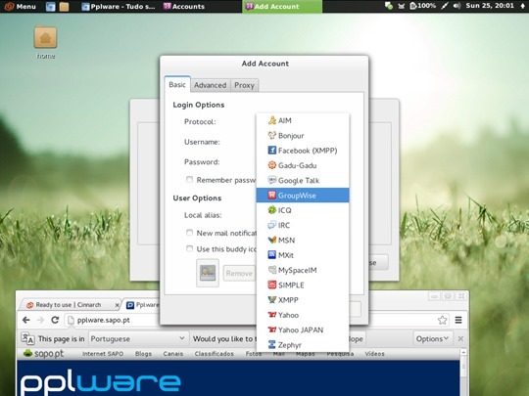Go back in Chrome browser
This screenshot has width=529, height=396.
point(26,320)
